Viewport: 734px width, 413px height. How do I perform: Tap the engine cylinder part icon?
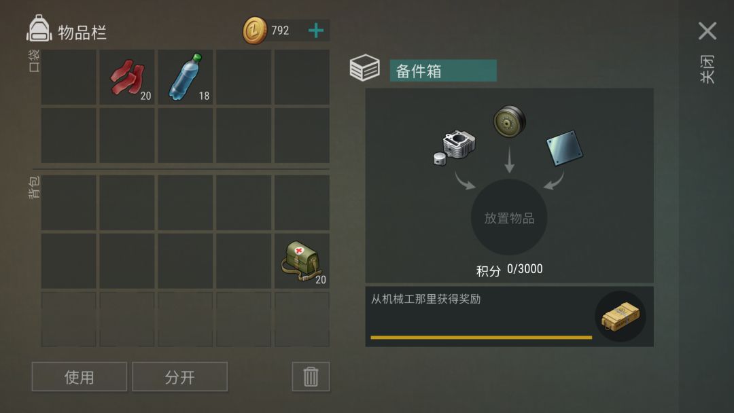point(455,148)
